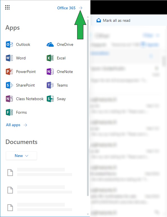Open the Office 365 home link
Image resolution: width=167 pixels, height=217 pixels.
66,8
